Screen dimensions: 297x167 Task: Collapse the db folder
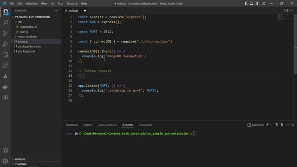click(16, 22)
